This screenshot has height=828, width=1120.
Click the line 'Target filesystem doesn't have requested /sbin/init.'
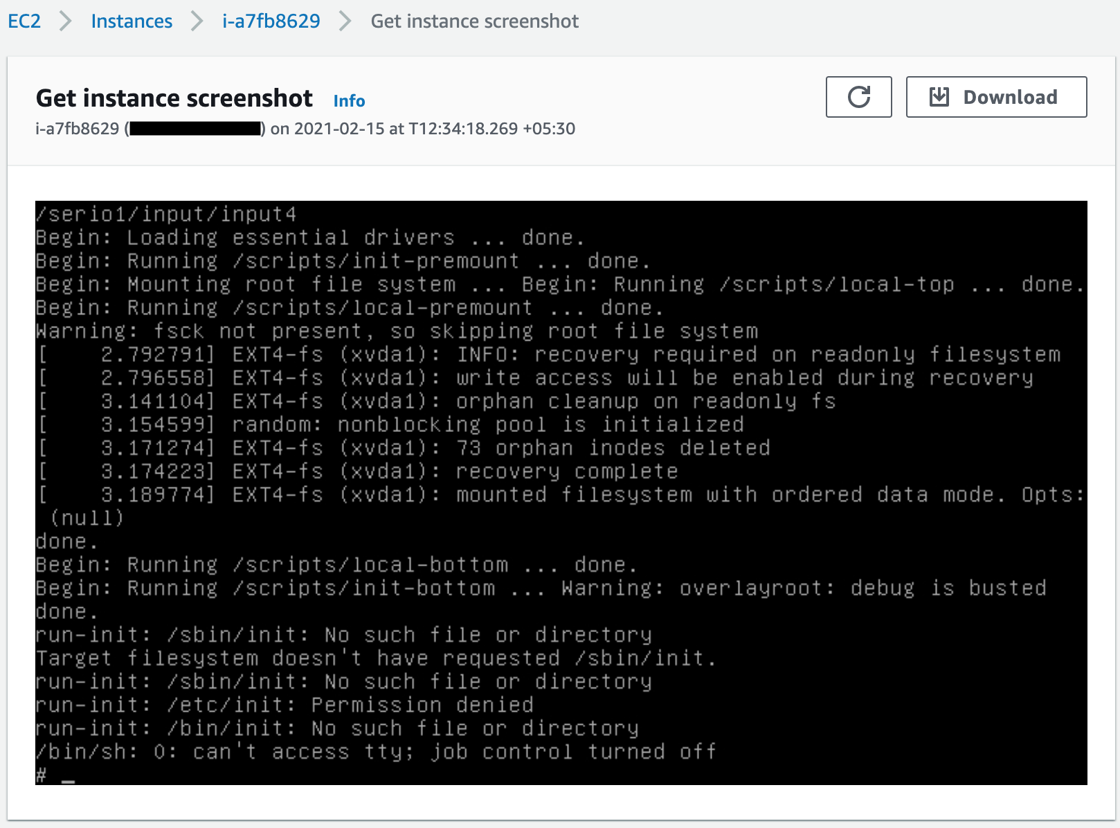tap(376, 658)
